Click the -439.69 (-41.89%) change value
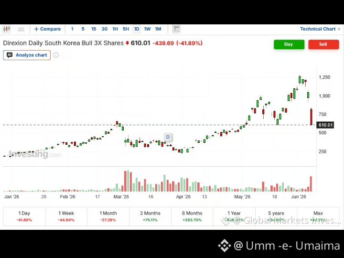The width and height of the screenshot is (344, 258). coord(177,43)
